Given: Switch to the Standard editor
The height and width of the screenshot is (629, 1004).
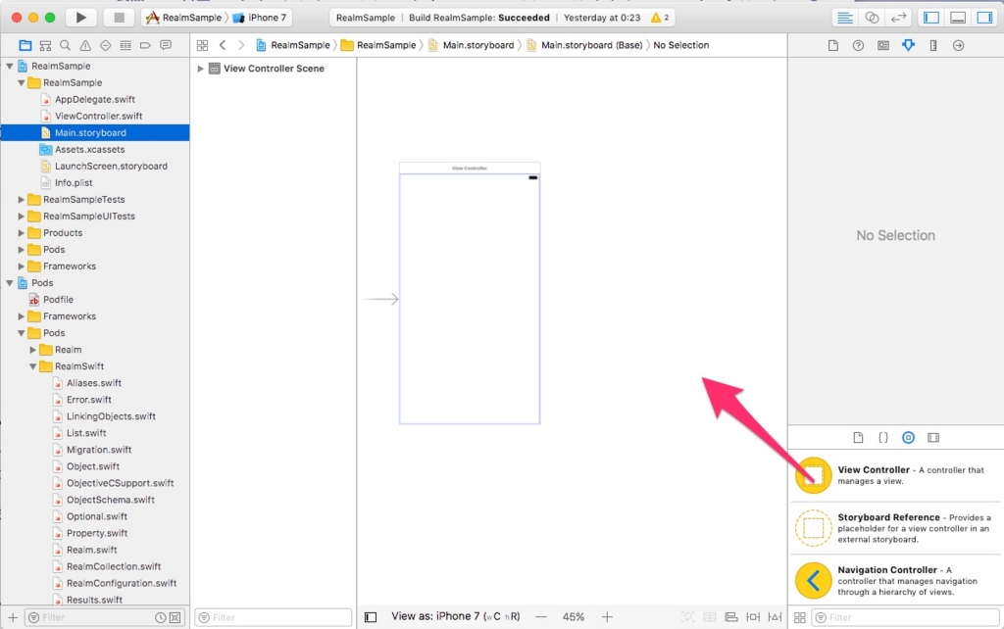Looking at the screenshot, I should coord(845,18).
